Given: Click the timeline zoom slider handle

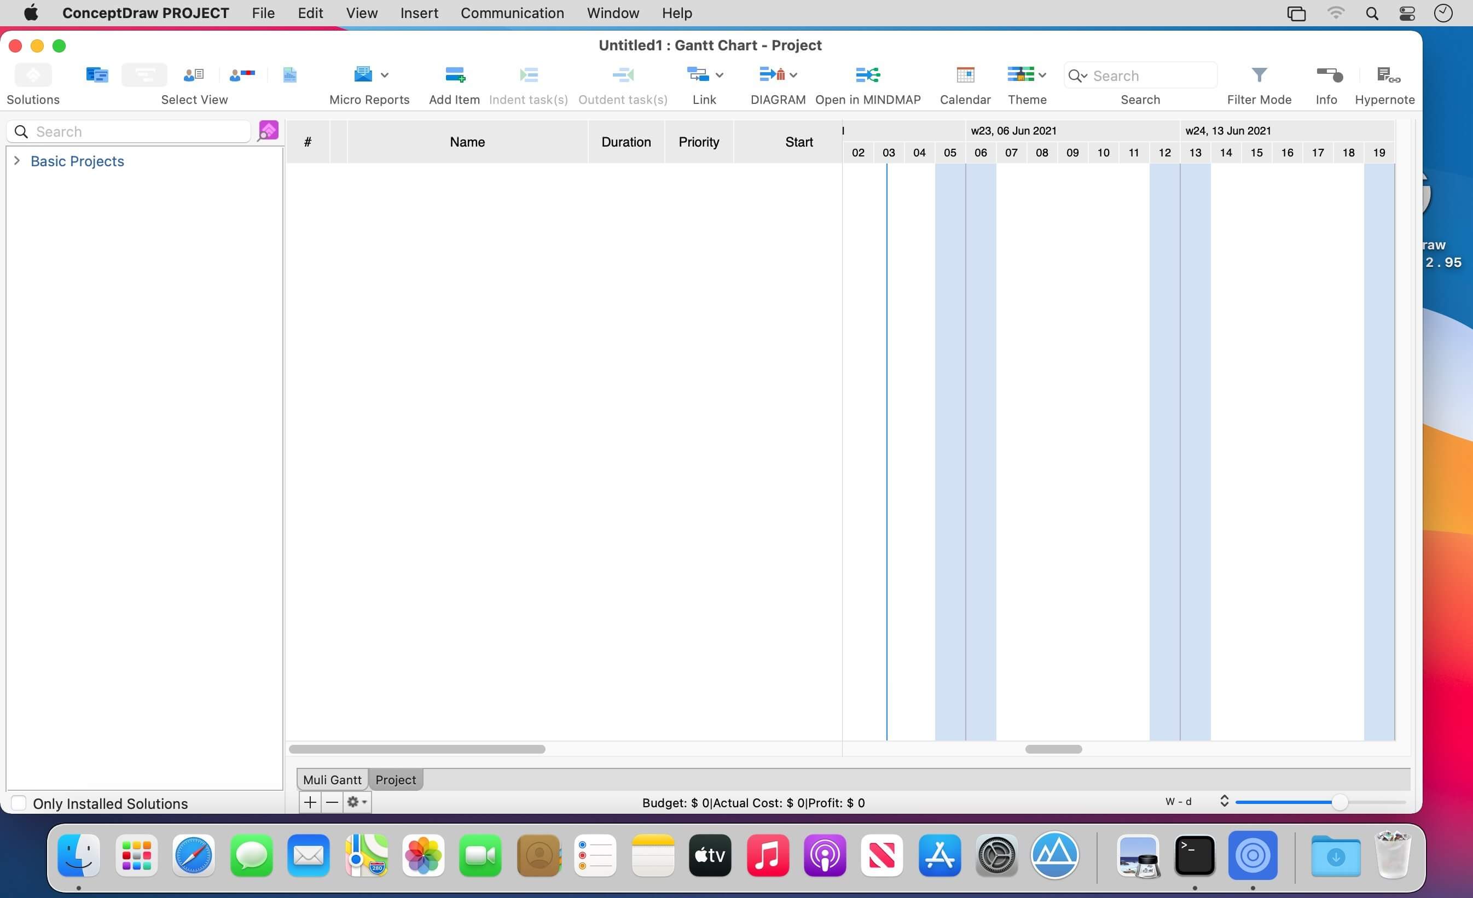Looking at the screenshot, I should click(x=1339, y=802).
